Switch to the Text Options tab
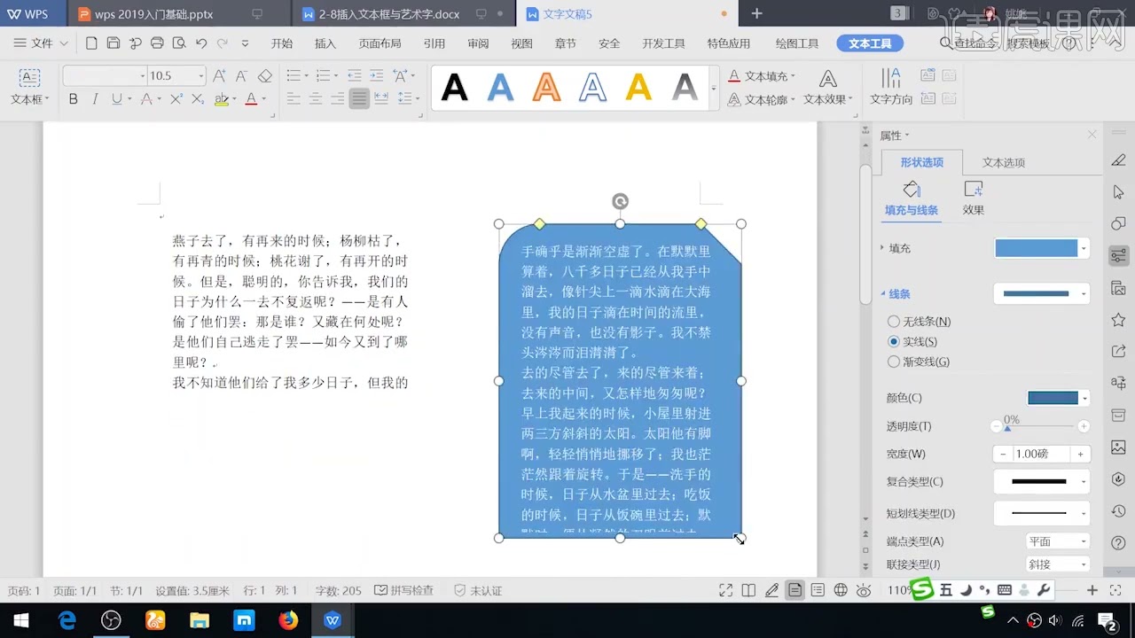 pyautogui.click(x=1004, y=163)
